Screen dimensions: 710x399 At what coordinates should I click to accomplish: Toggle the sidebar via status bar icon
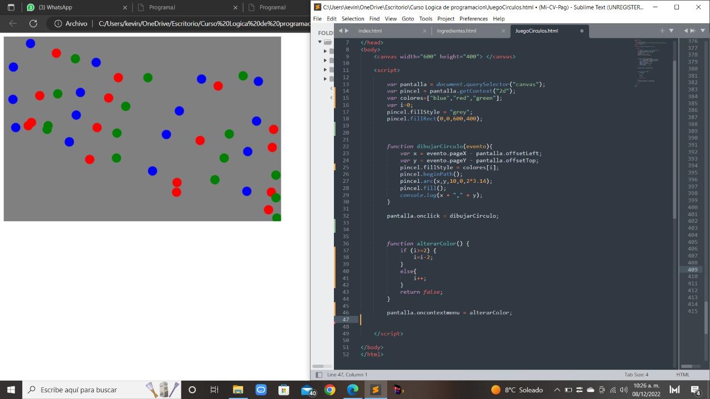coord(319,375)
